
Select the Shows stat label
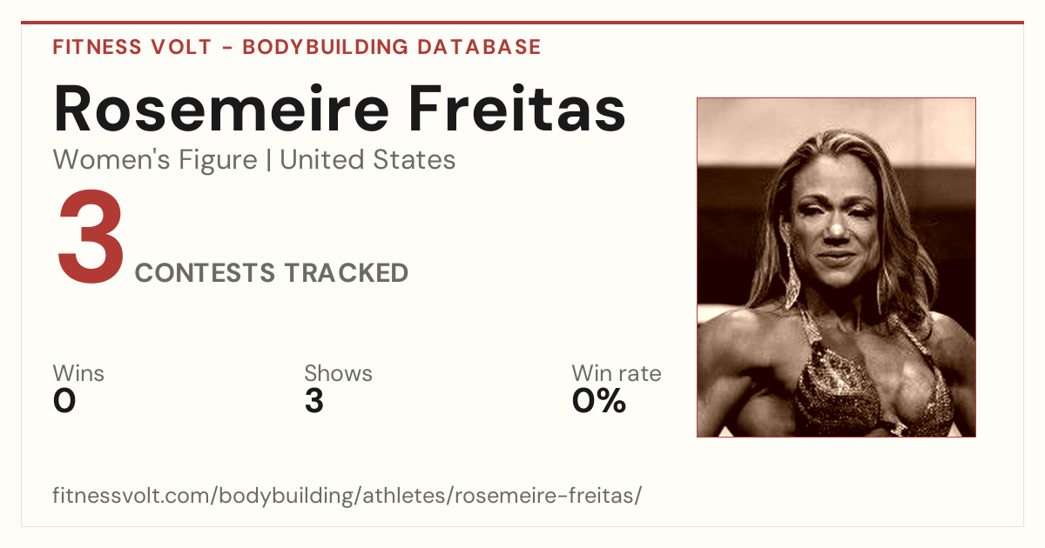(x=338, y=373)
